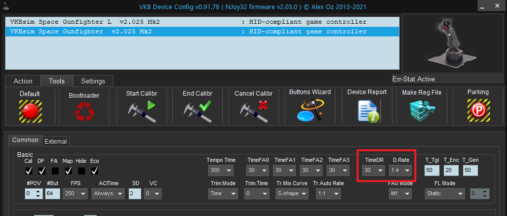Image resolution: width=507 pixels, height=216 pixels.
Task: Open the TimeFA2 dropdown
Action: [x=311, y=170]
